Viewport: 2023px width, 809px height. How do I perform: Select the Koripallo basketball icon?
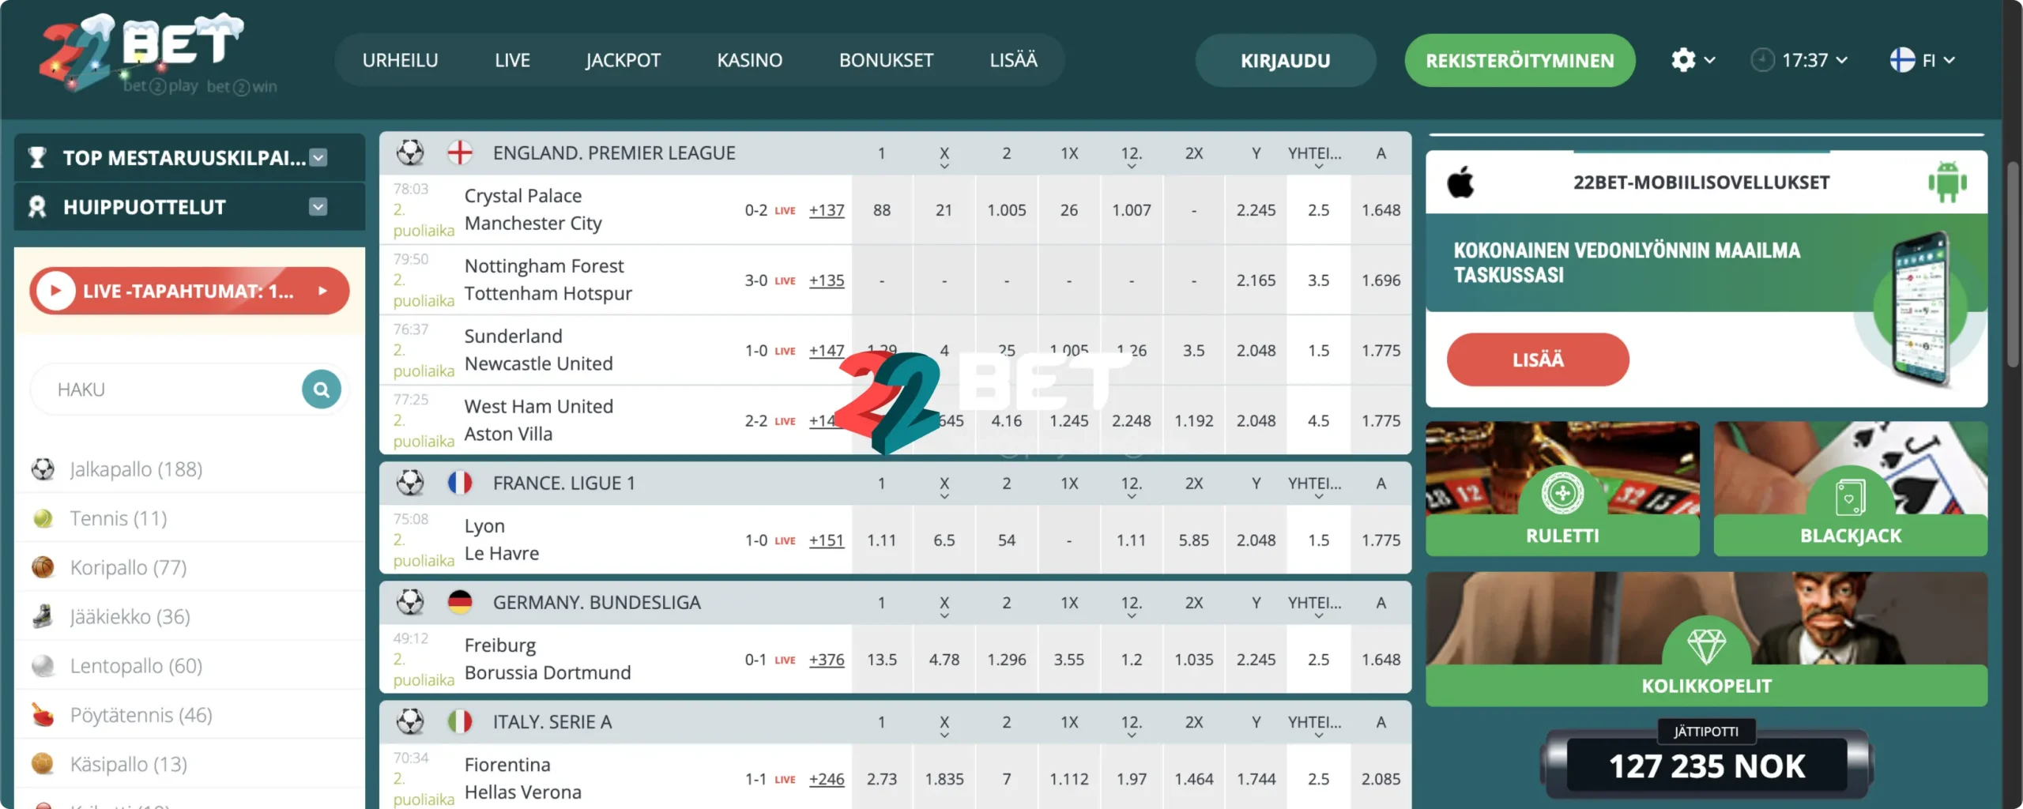[45, 567]
